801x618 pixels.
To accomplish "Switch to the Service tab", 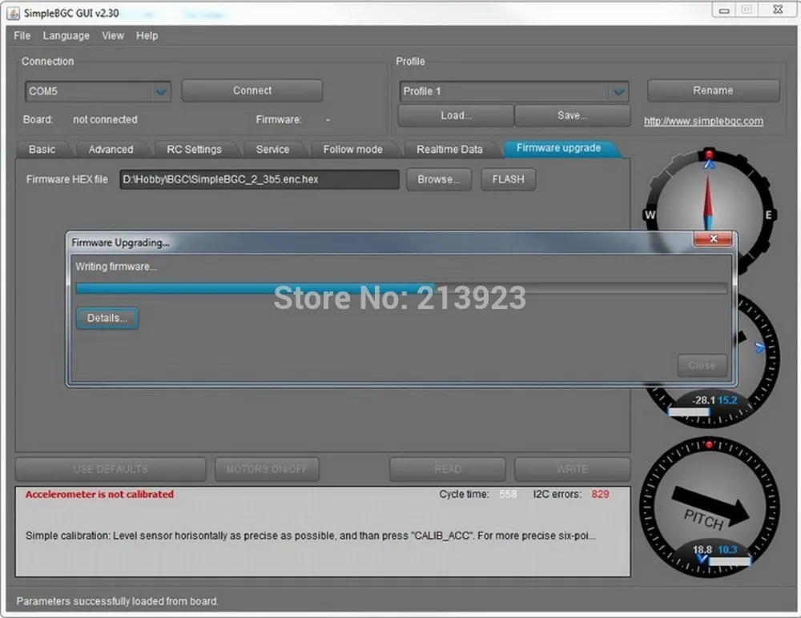I will [273, 150].
